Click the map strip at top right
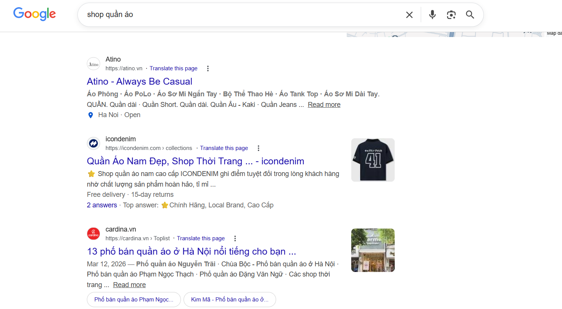The width and height of the screenshot is (562, 309). (454, 34)
